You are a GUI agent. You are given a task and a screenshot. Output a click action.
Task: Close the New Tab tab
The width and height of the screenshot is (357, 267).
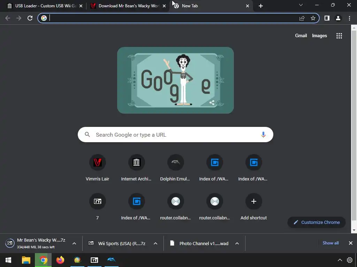coord(248,6)
